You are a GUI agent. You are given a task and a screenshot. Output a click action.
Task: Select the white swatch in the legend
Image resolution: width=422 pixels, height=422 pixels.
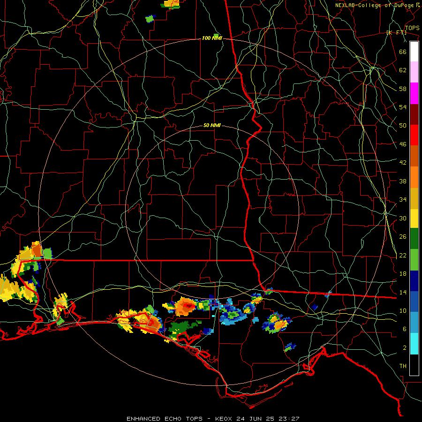click(x=414, y=52)
